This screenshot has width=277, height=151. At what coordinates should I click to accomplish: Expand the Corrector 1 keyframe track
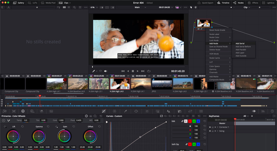point(218,127)
